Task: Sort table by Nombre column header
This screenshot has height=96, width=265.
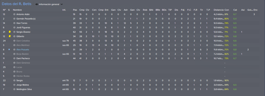Action: pyautogui.click(x=17, y=10)
